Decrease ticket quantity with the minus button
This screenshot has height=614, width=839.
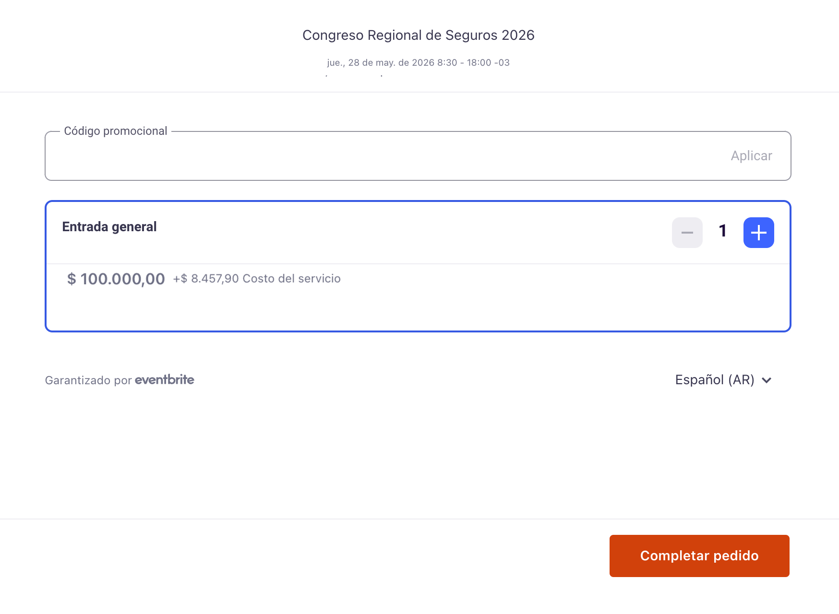[687, 233]
